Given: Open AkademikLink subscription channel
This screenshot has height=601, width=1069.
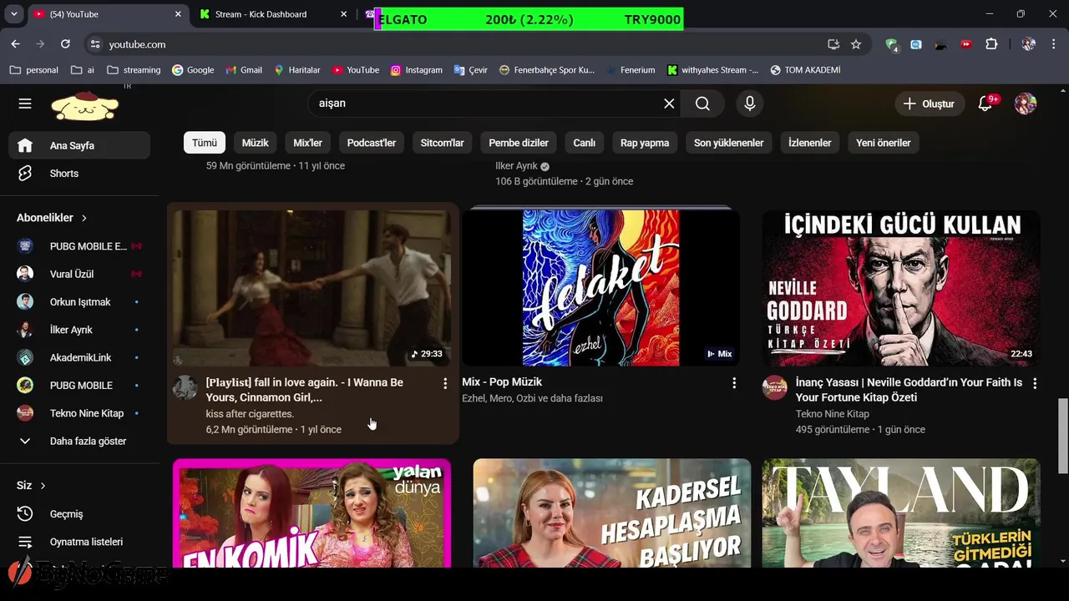Looking at the screenshot, I should click(x=79, y=357).
